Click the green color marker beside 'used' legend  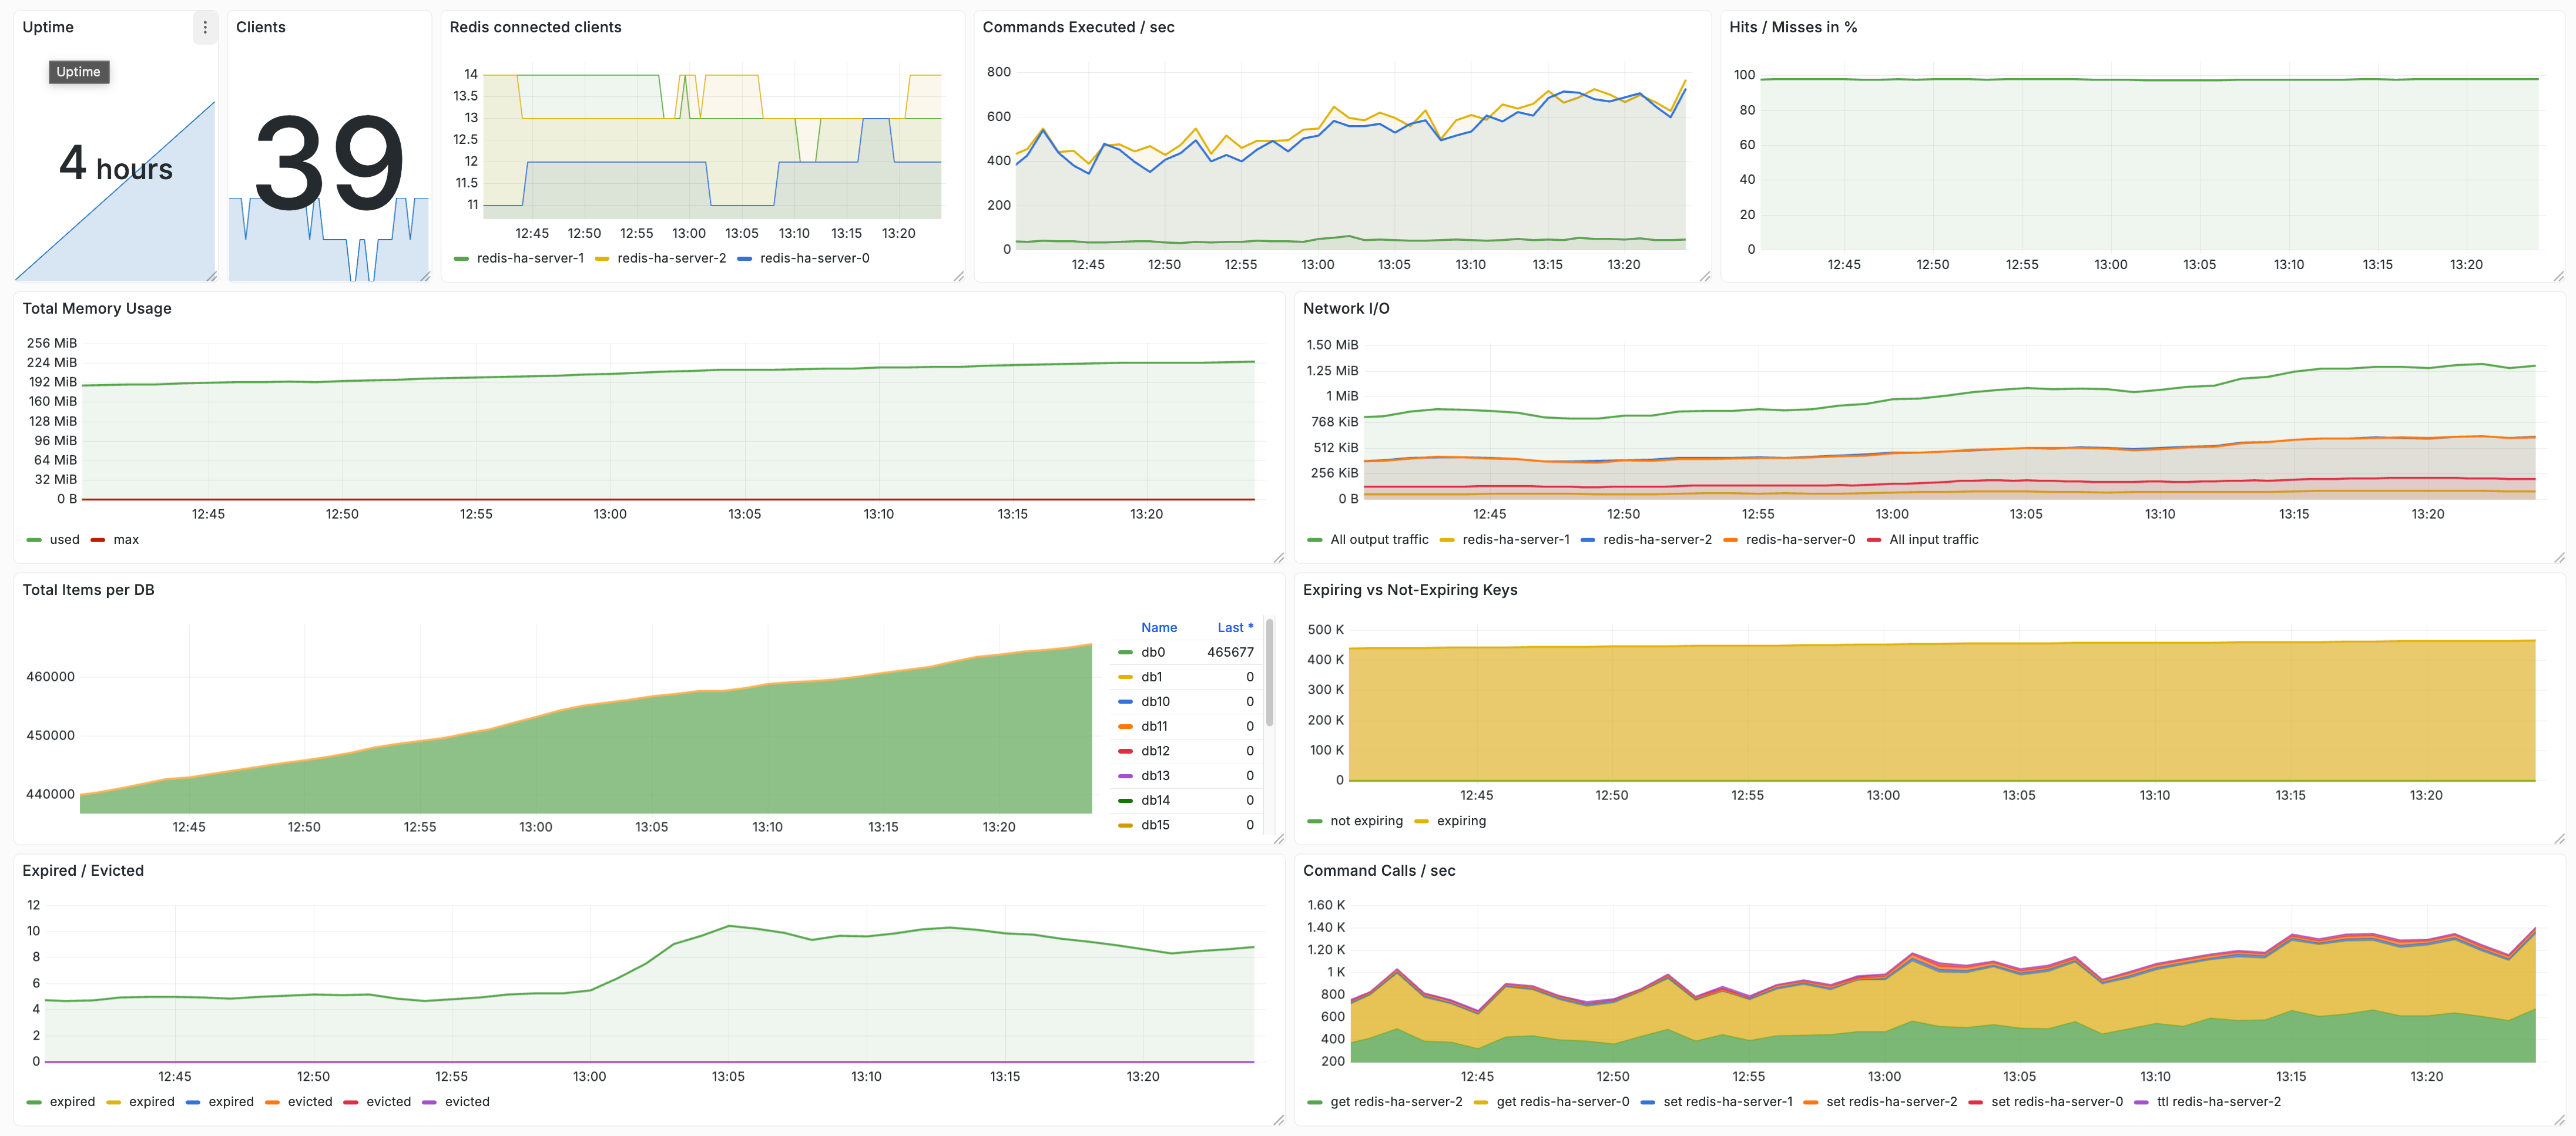point(33,539)
